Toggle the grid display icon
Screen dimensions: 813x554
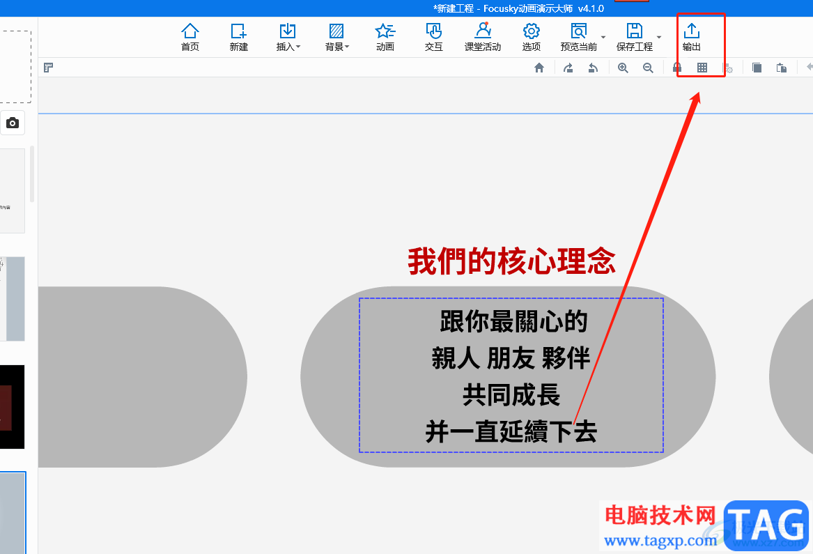coord(702,68)
